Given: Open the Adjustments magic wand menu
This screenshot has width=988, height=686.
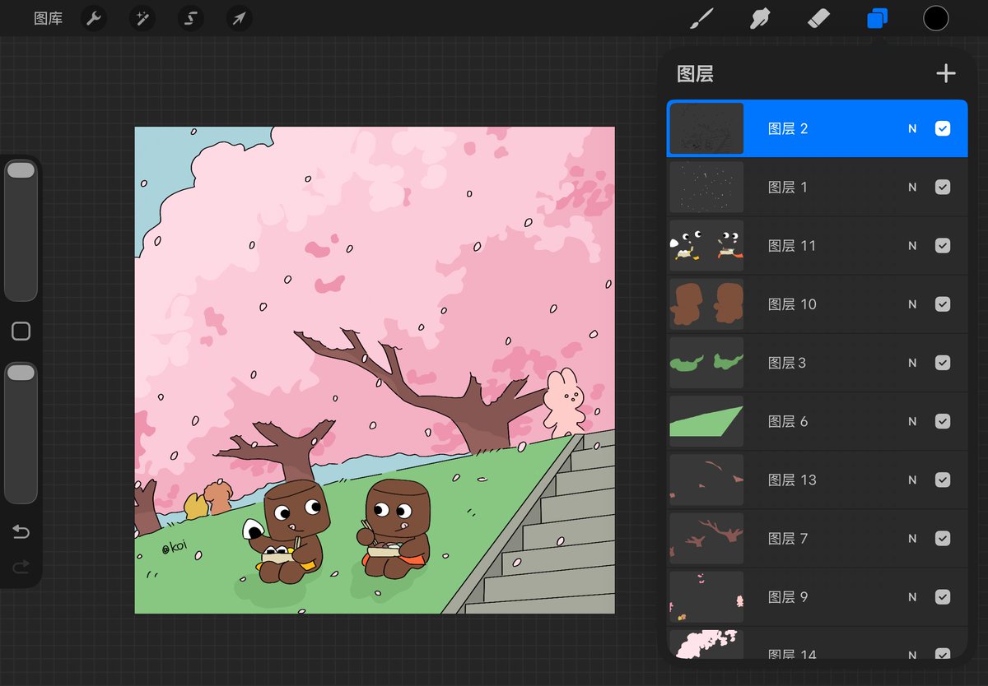Looking at the screenshot, I should click(142, 18).
